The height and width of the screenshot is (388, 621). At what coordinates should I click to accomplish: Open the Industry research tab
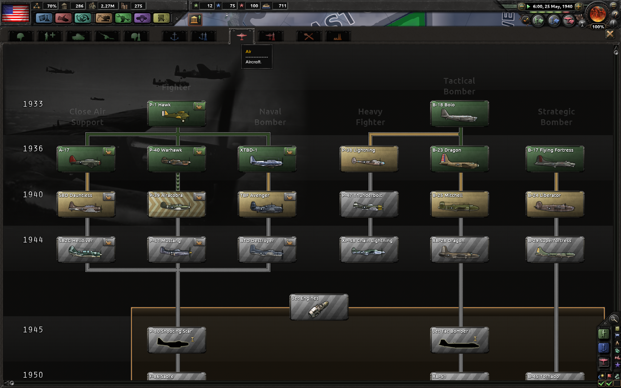click(x=337, y=36)
